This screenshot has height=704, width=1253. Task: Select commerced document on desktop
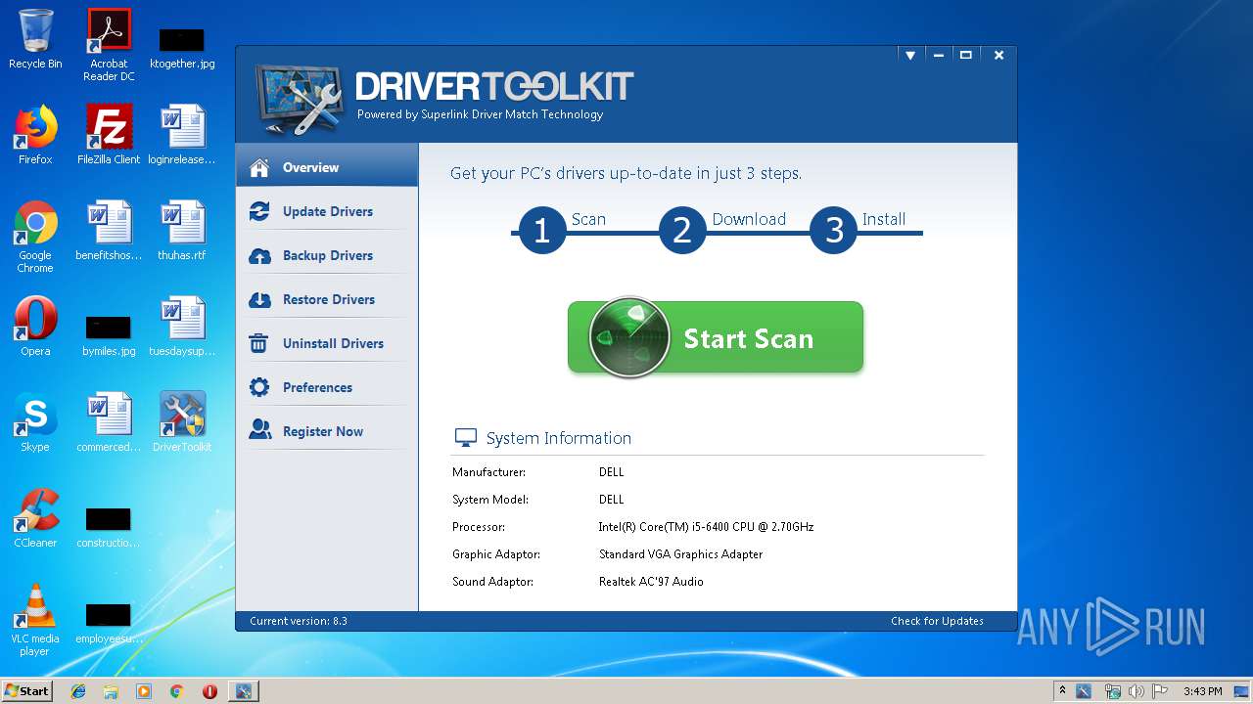(x=109, y=422)
